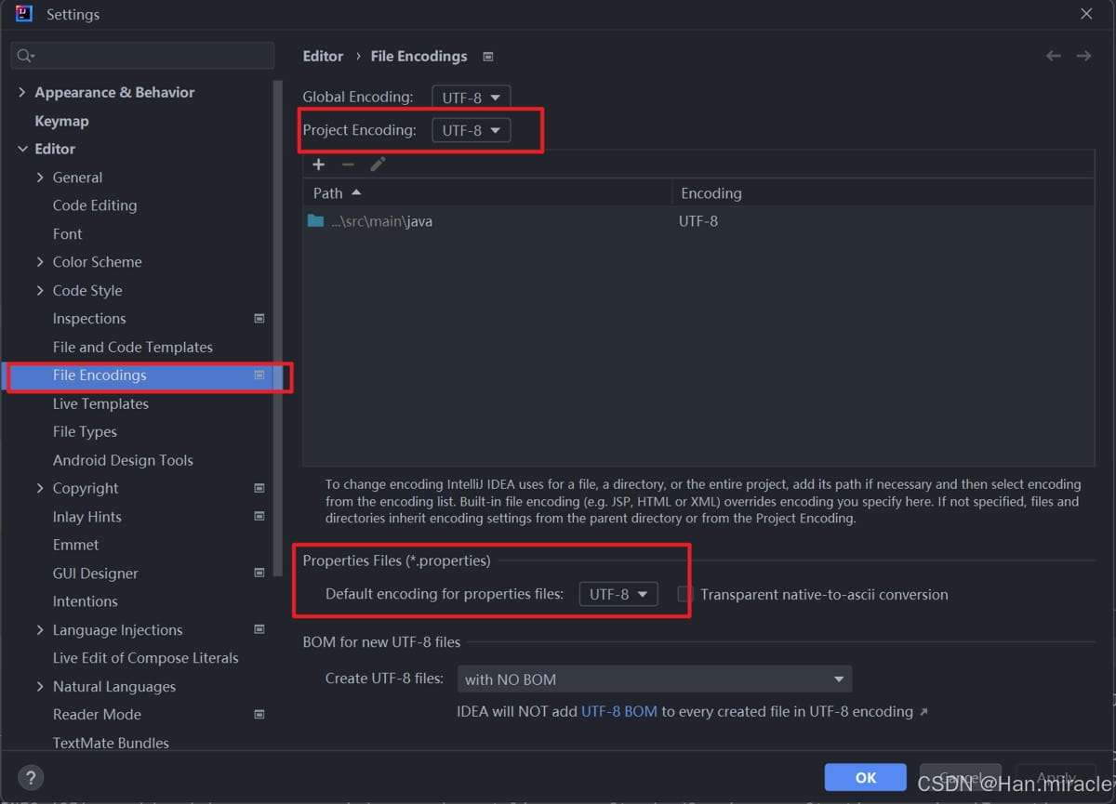Click project-level icon beside File Encodings breadcrumb
Screen dimensions: 1116x804
click(488, 57)
